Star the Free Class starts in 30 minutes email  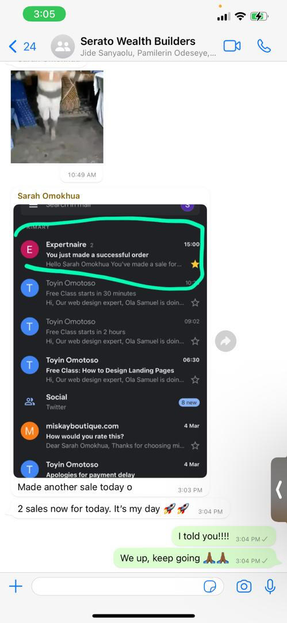[x=194, y=303]
